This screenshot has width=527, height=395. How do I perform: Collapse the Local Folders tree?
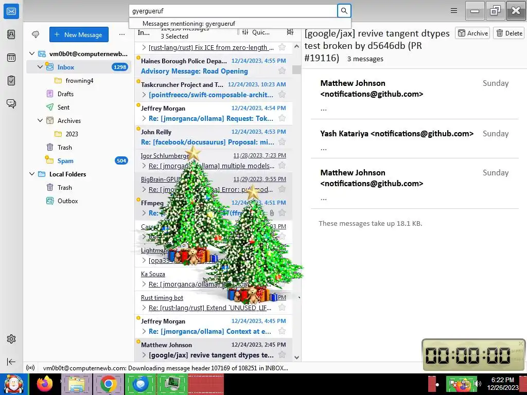[x=32, y=174]
